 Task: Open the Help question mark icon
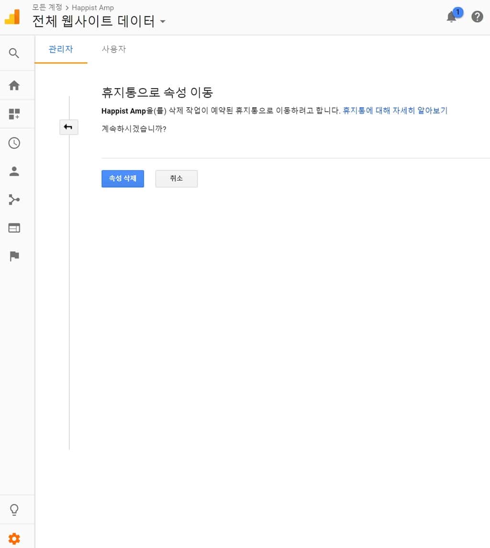click(x=477, y=17)
